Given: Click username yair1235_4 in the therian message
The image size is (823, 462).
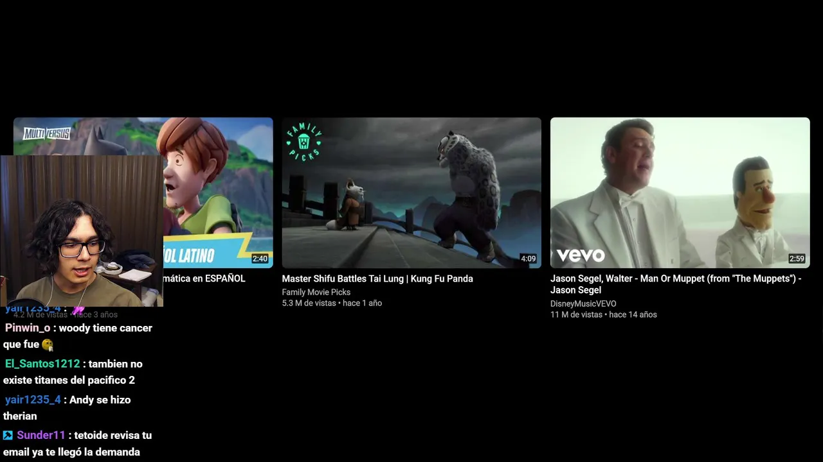Looking at the screenshot, I should click(33, 400).
